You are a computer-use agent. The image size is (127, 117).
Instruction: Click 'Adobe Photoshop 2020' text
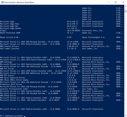(10, 33)
